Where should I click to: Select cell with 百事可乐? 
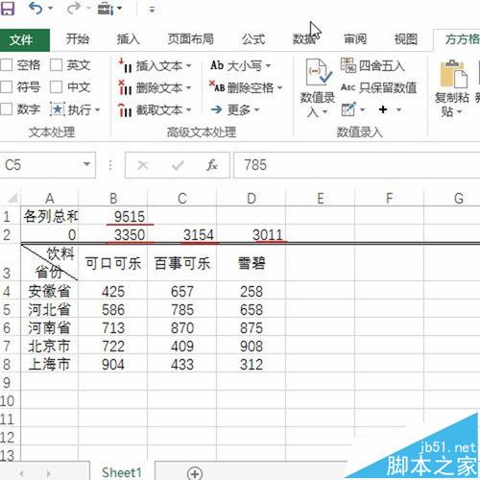(182, 263)
